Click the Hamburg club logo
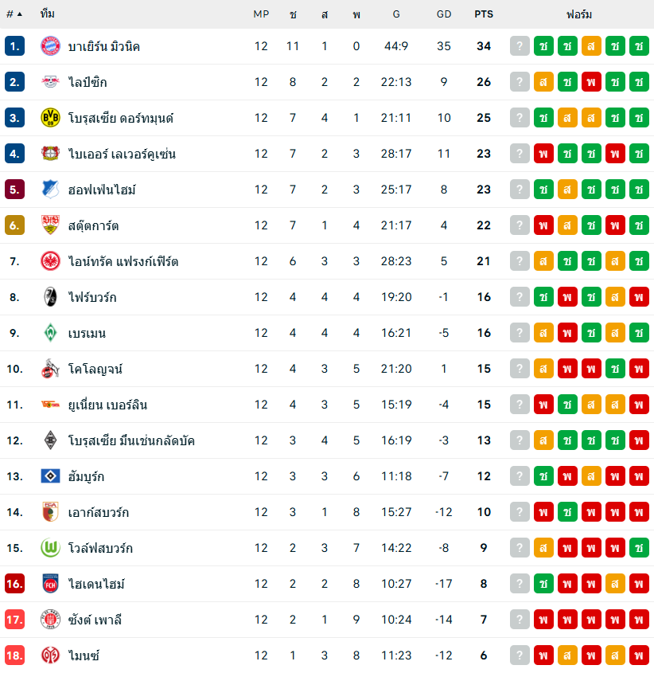 tap(50, 476)
